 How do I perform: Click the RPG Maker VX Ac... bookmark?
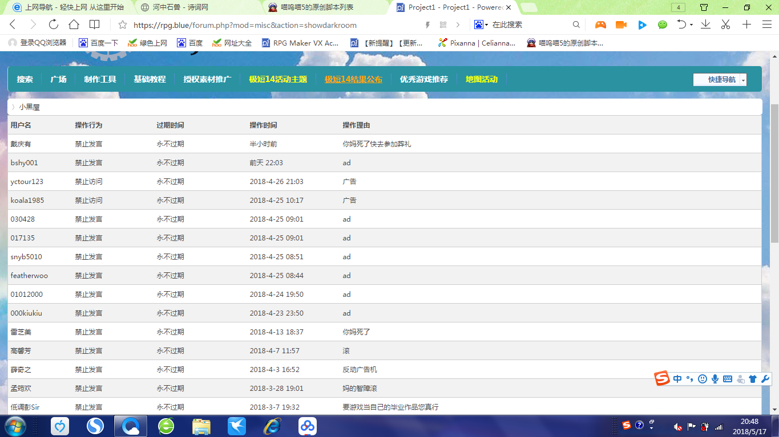click(x=300, y=43)
